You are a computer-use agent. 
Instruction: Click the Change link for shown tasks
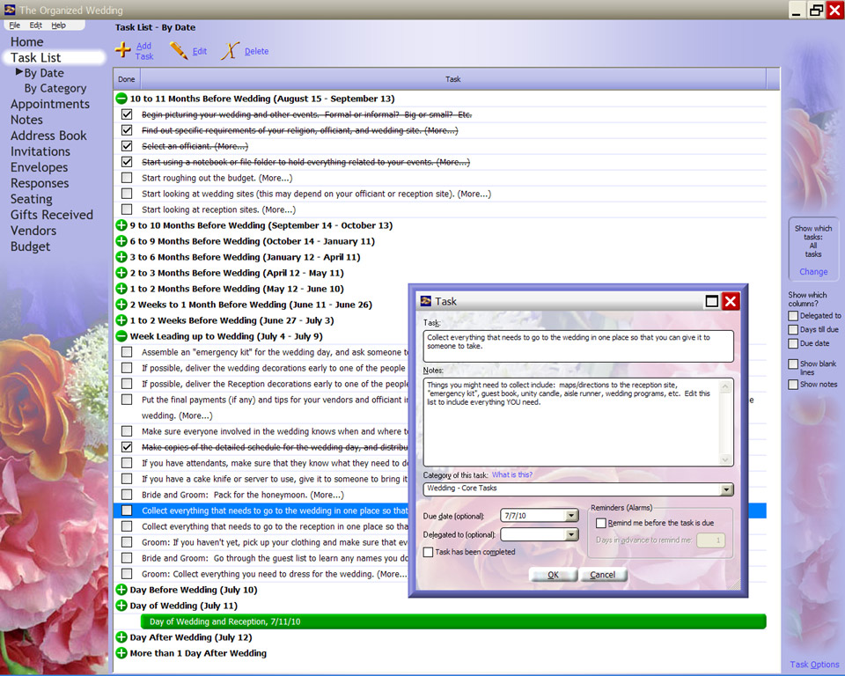[x=813, y=272]
